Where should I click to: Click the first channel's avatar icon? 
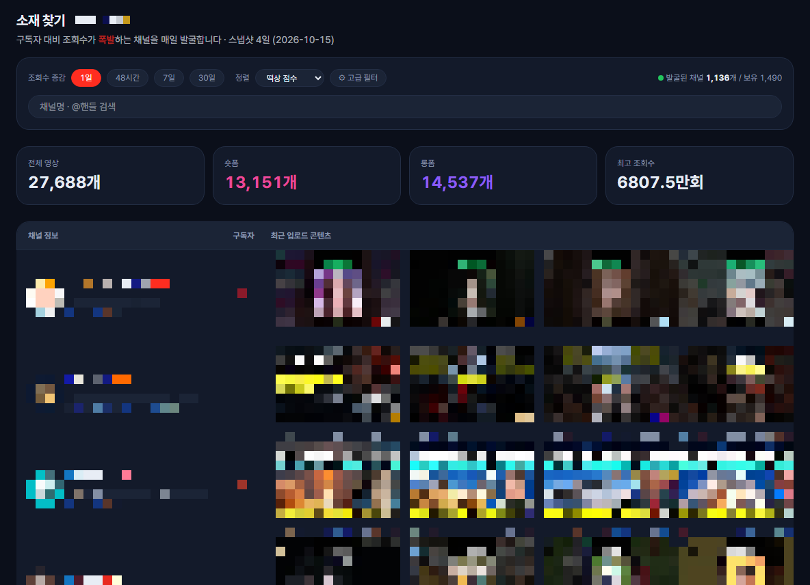(x=45, y=298)
